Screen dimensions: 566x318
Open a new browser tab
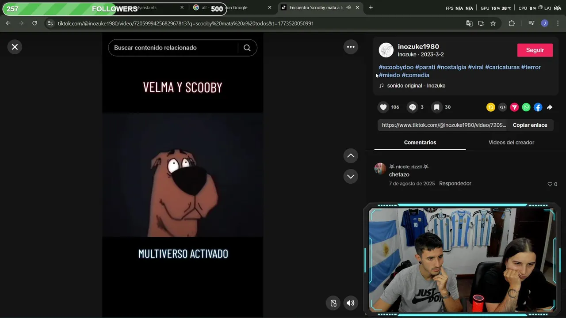pos(371,8)
